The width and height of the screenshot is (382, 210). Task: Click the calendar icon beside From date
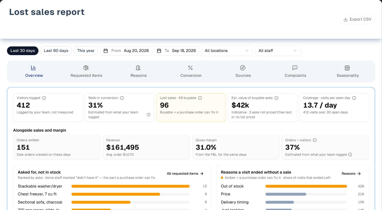point(106,51)
